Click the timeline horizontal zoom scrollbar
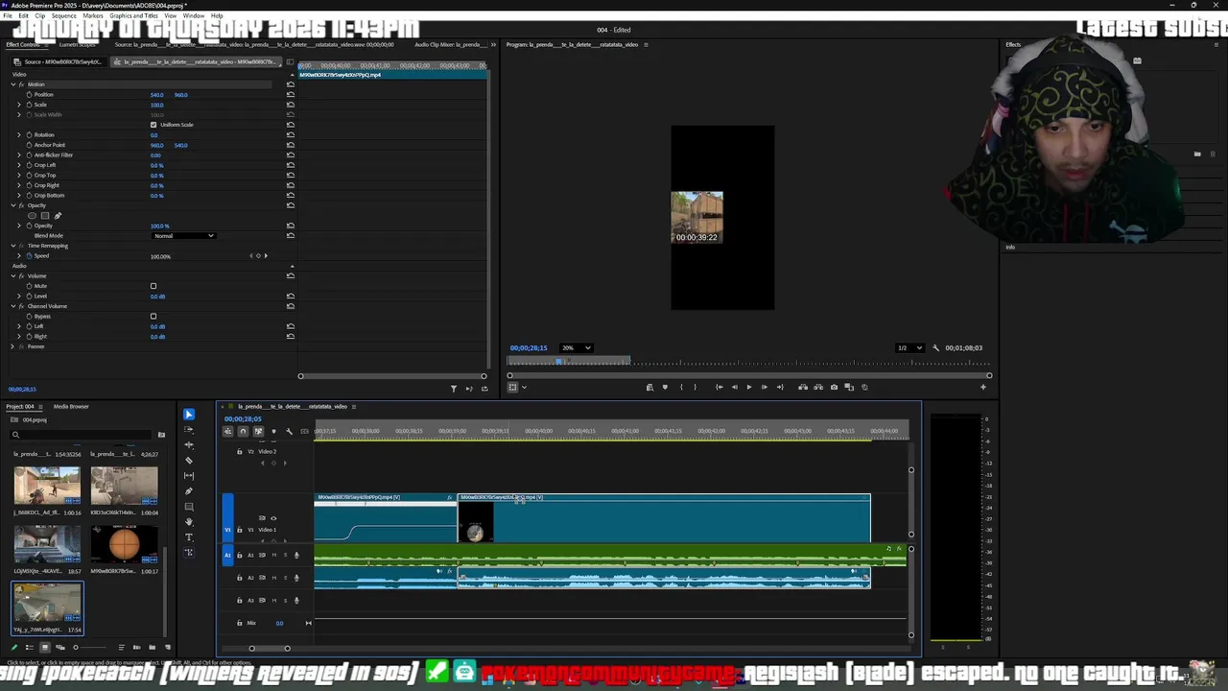The image size is (1228, 691). pyautogui.click(x=270, y=648)
